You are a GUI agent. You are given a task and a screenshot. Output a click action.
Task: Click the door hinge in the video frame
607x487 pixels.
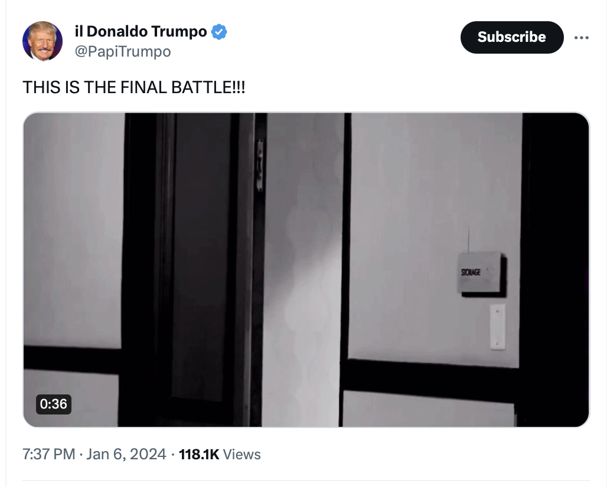[x=260, y=165]
